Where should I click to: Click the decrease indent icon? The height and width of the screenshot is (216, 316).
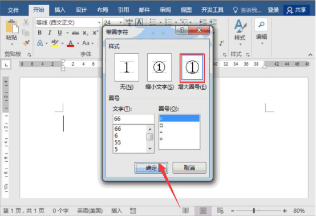pos(202,22)
